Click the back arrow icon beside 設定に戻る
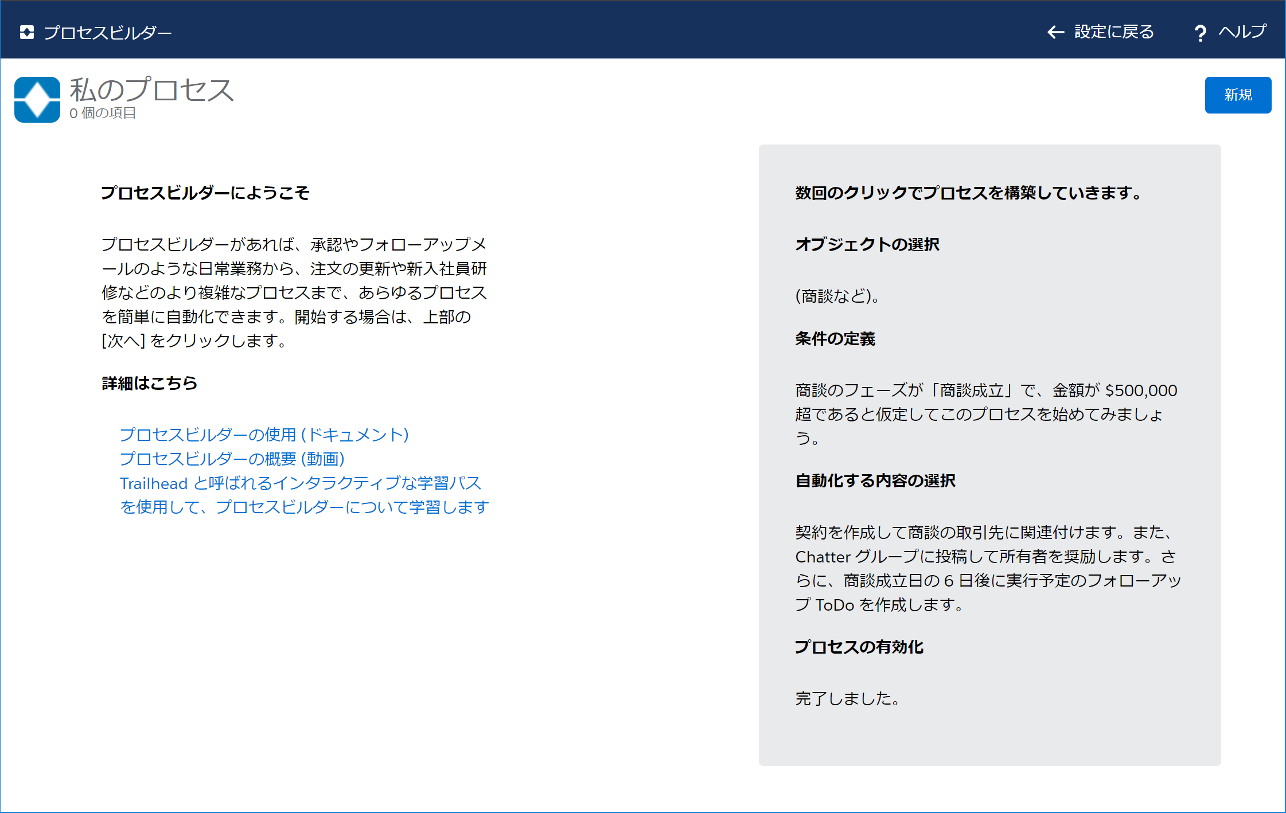Image resolution: width=1286 pixels, height=813 pixels. click(1055, 32)
